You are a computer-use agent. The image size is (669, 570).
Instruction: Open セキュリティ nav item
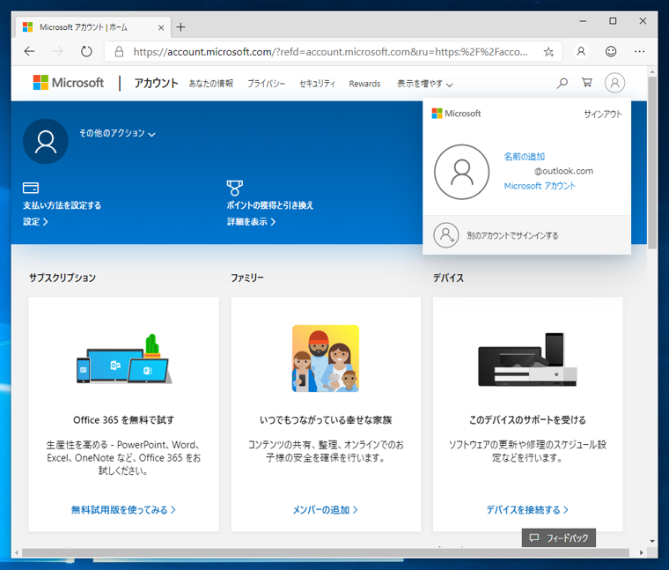317,84
